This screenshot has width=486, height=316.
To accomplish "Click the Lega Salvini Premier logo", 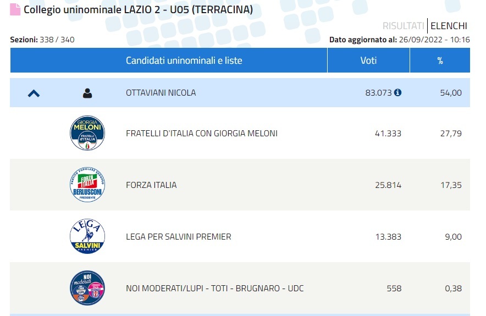I will 87,236.
